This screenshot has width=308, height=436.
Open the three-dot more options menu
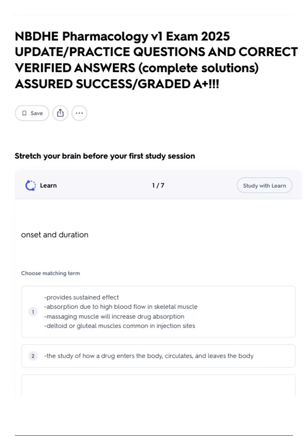coord(79,113)
